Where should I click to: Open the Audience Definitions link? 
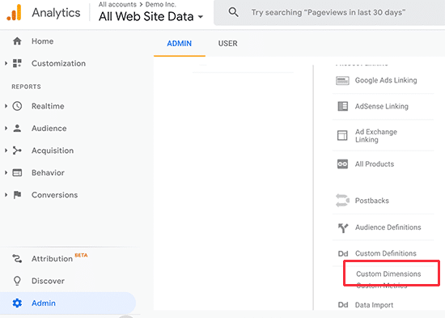[388, 227]
